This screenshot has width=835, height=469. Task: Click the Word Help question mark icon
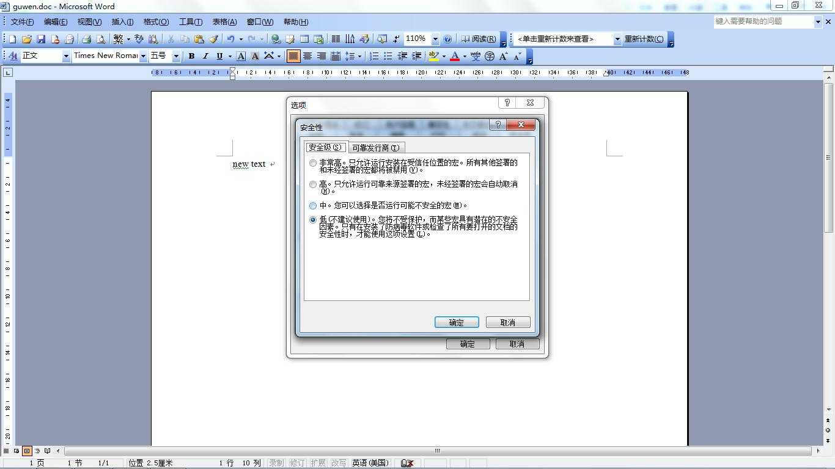pyautogui.click(x=447, y=39)
